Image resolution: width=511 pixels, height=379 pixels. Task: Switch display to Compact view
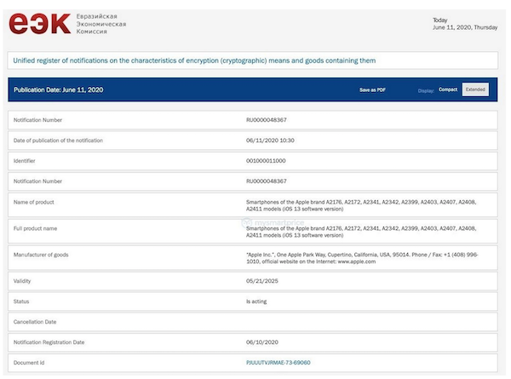click(447, 89)
